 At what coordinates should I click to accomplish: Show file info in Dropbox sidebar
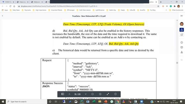[x=182, y=42]
